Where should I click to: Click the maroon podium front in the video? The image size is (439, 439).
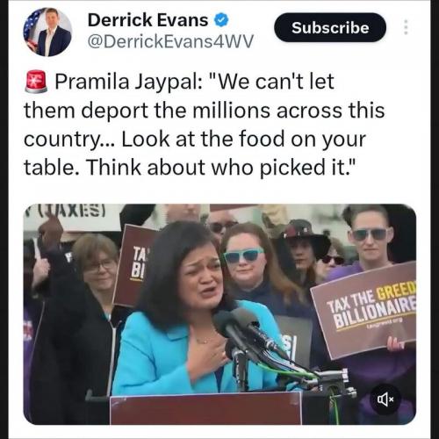205,409
